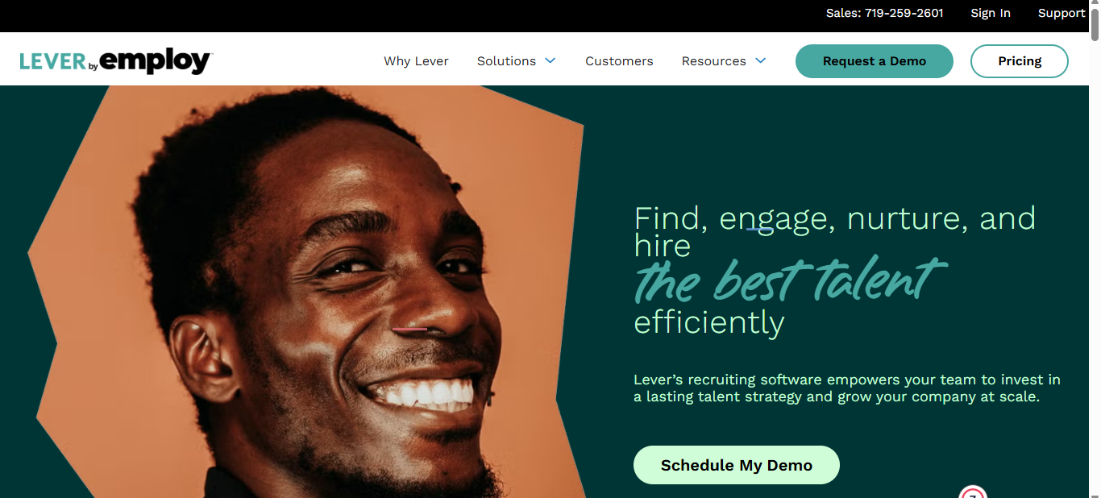Screen dimensions: 1101x498
Task: Click the "the best talent" script headline
Action: 788,280
